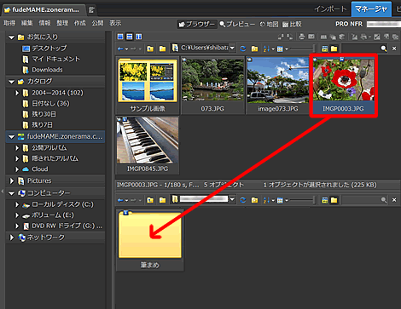Click the upper pane search input field
This screenshot has width=401, height=309.
click(361, 49)
